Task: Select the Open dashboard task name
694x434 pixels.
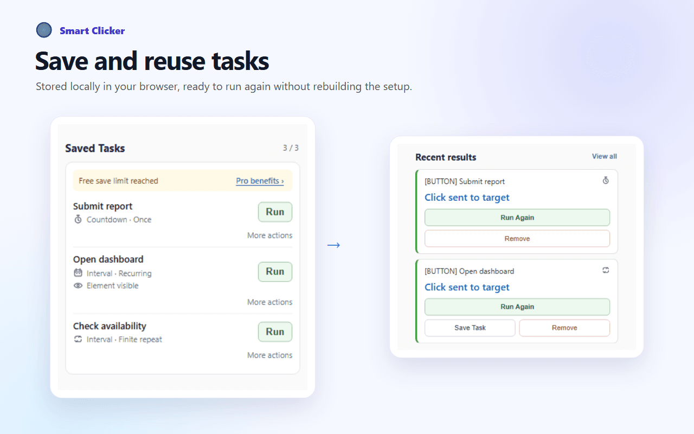Action: pyautogui.click(x=108, y=259)
